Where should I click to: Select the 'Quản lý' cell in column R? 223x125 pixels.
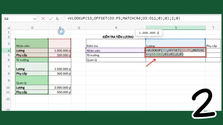point(116,60)
